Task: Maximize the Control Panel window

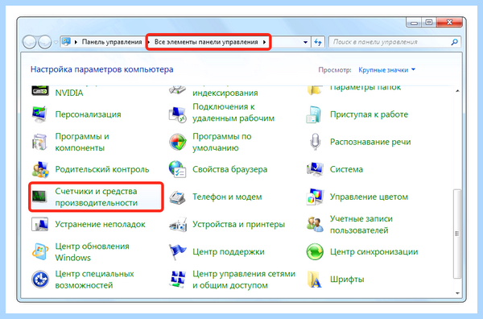Action: (x=429, y=23)
